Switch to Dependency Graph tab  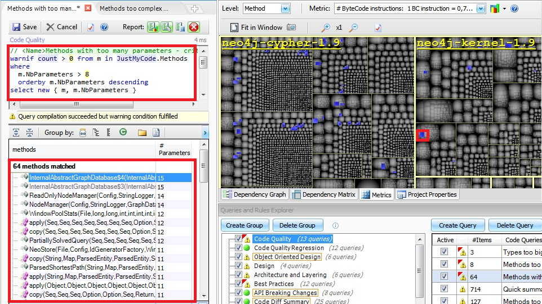255,194
